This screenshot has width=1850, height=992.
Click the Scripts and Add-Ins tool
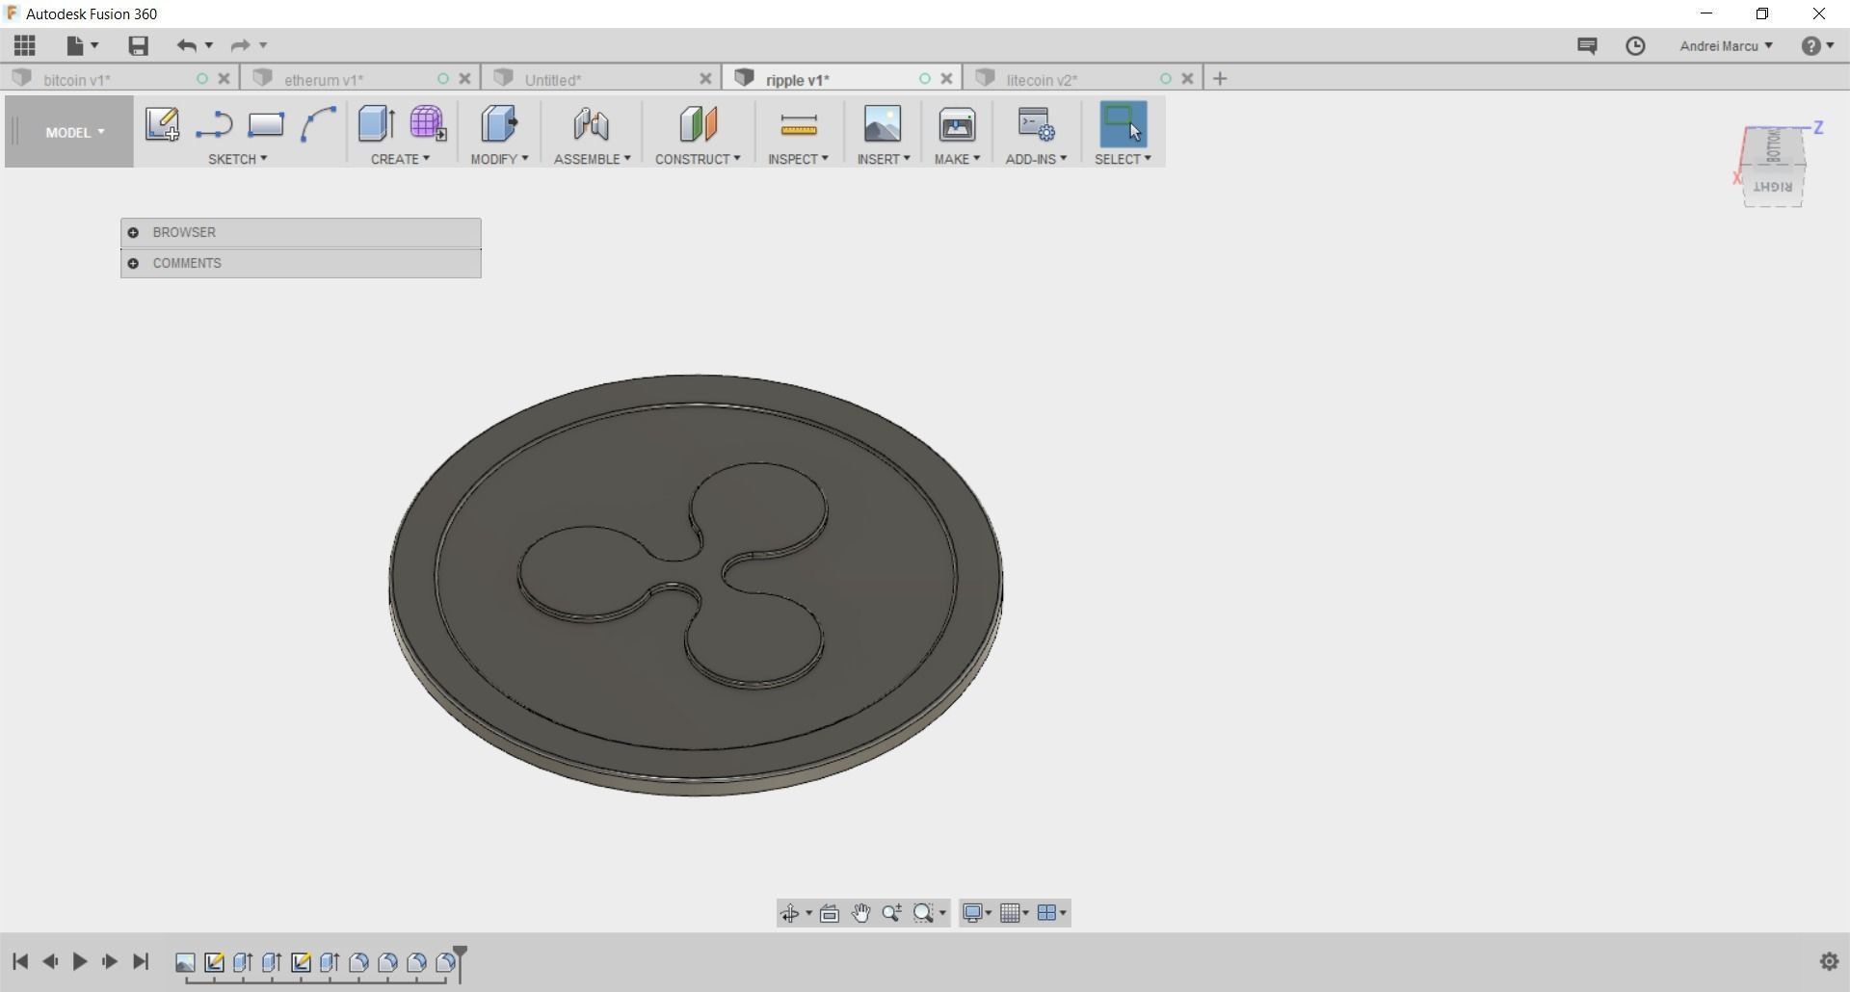pyautogui.click(x=1037, y=124)
